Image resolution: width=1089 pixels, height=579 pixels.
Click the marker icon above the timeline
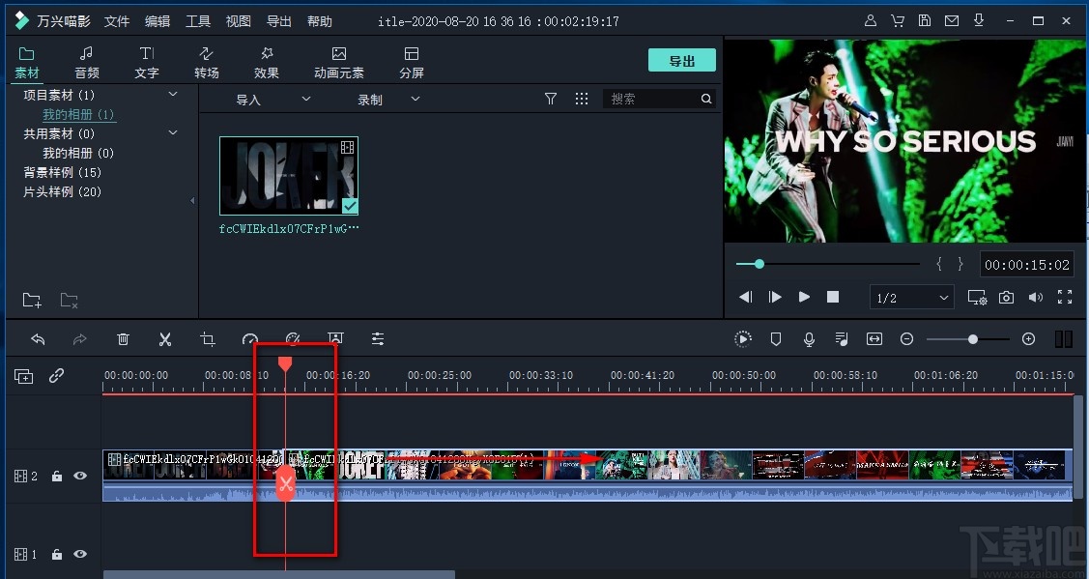[x=776, y=339]
